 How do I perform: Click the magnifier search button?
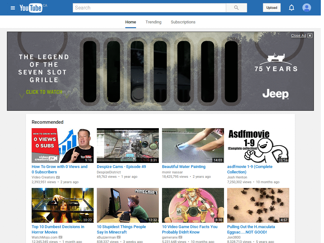(x=236, y=8)
